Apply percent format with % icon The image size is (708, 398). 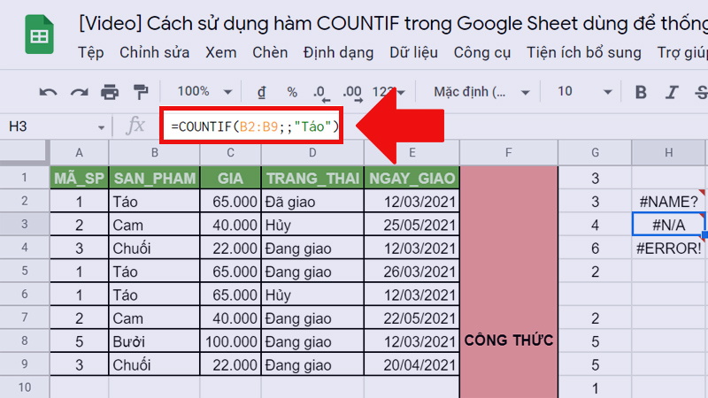tap(291, 92)
